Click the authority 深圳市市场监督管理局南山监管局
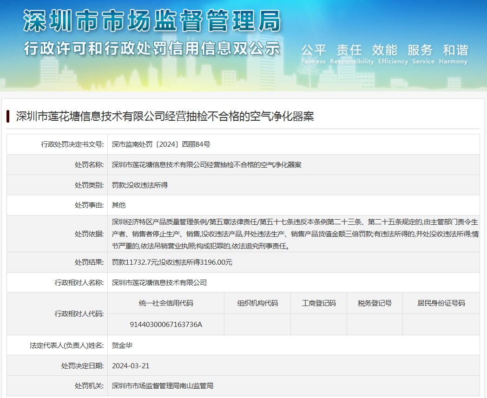The width and height of the screenshot is (487, 398). coord(163,386)
